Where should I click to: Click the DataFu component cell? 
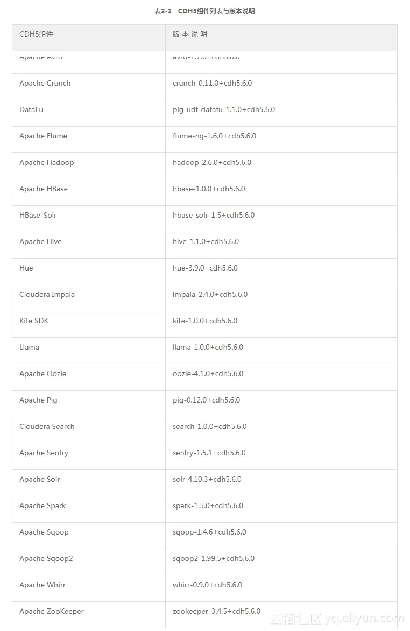[x=31, y=110]
